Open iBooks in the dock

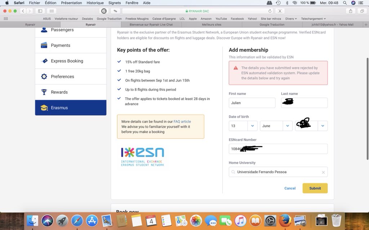[255, 221]
